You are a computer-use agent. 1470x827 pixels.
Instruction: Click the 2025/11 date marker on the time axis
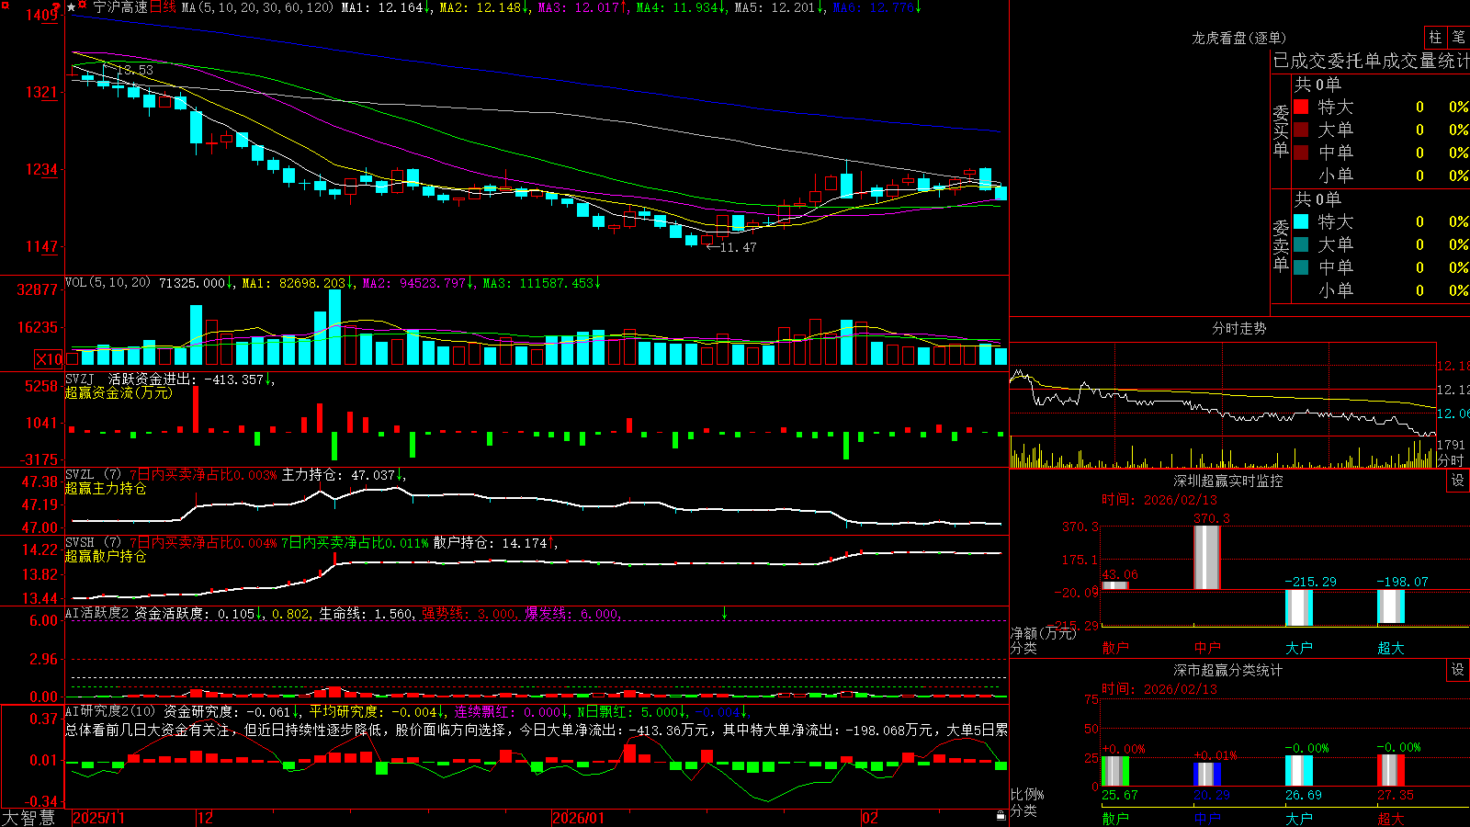point(98,818)
